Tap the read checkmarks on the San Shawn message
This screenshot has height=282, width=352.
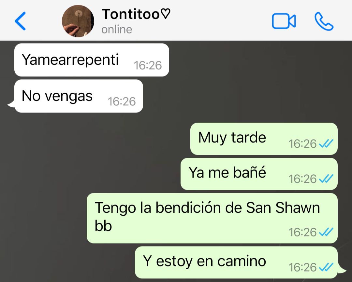click(326, 232)
